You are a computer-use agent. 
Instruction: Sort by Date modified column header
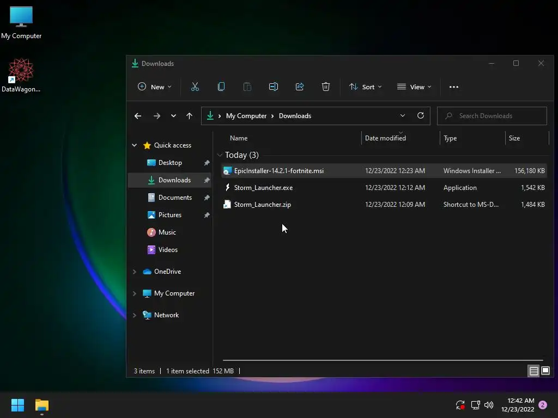[x=385, y=138]
